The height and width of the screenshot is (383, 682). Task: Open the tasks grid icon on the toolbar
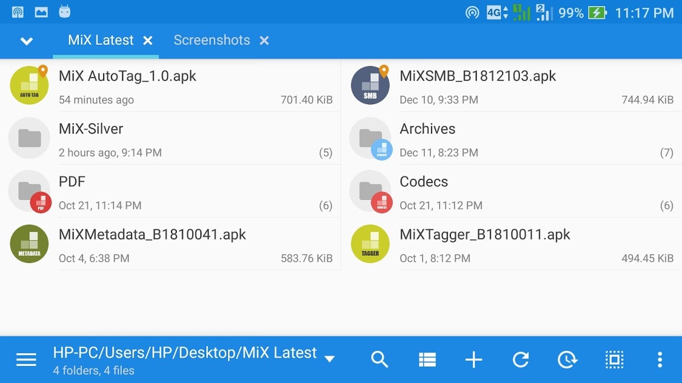click(x=614, y=359)
